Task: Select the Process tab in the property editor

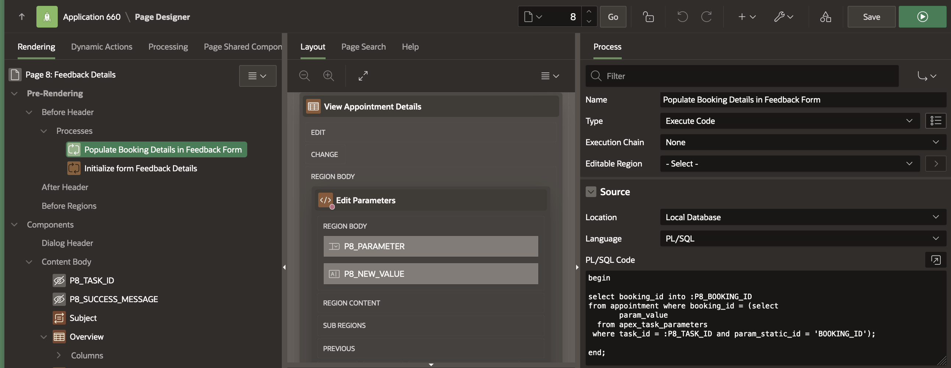Action: point(607,47)
